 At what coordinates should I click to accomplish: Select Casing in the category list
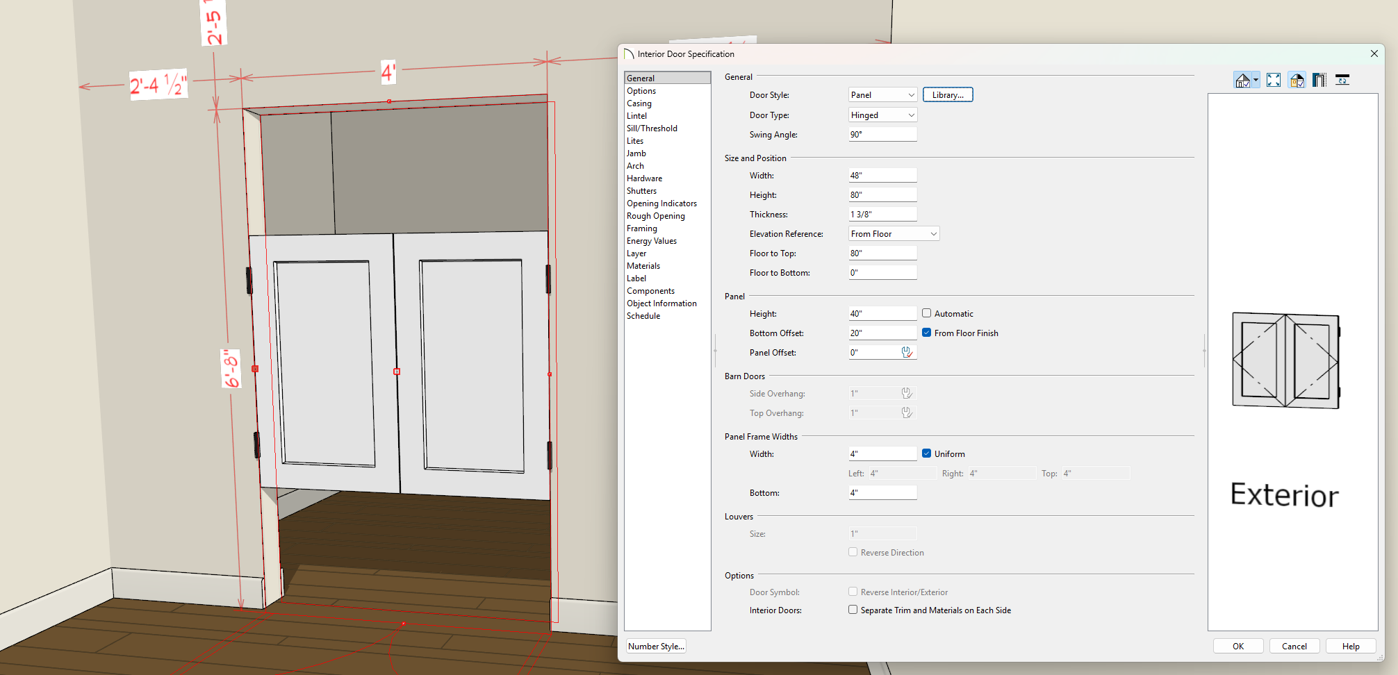(x=639, y=103)
